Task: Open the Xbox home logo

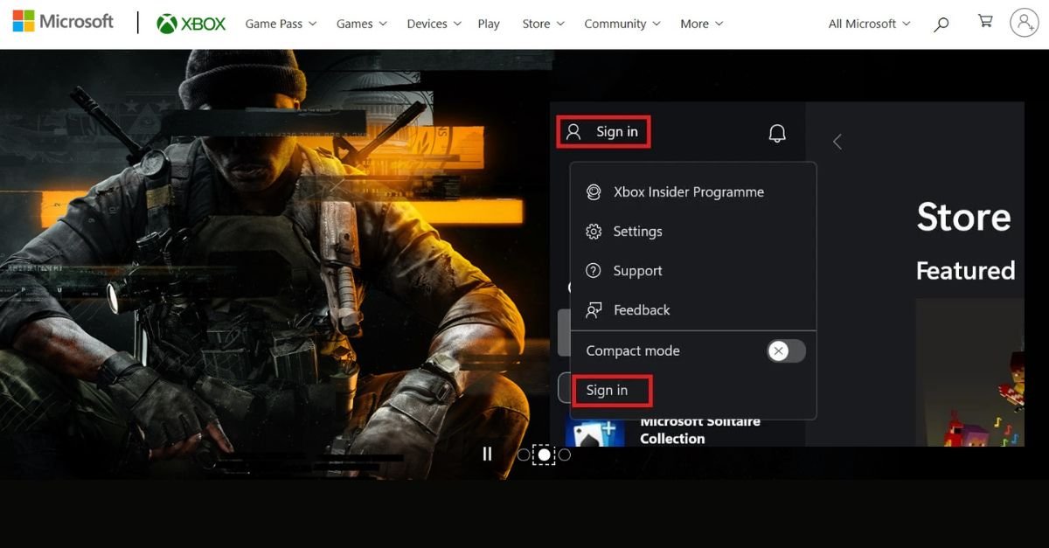Action: pos(191,24)
